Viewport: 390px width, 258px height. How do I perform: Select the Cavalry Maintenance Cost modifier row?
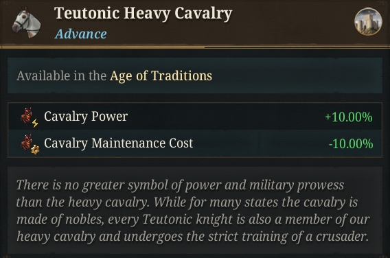pos(195,143)
